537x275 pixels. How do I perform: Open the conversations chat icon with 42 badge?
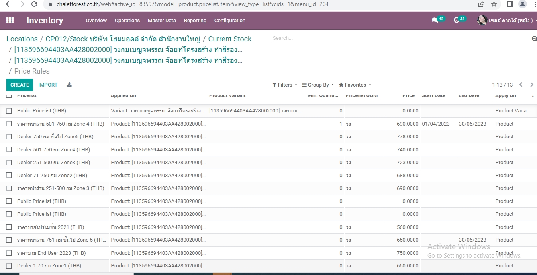[x=435, y=20]
